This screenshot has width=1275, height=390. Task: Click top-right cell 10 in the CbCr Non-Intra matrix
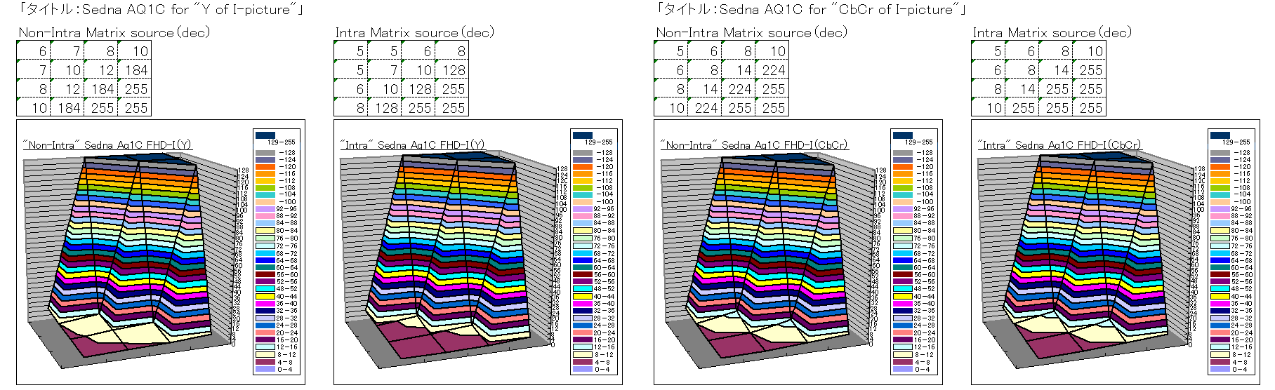(x=772, y=51)
